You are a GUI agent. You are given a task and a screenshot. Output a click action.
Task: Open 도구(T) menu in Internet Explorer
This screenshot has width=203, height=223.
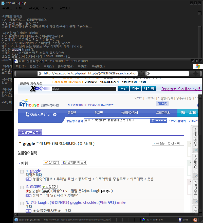[82, 66]
